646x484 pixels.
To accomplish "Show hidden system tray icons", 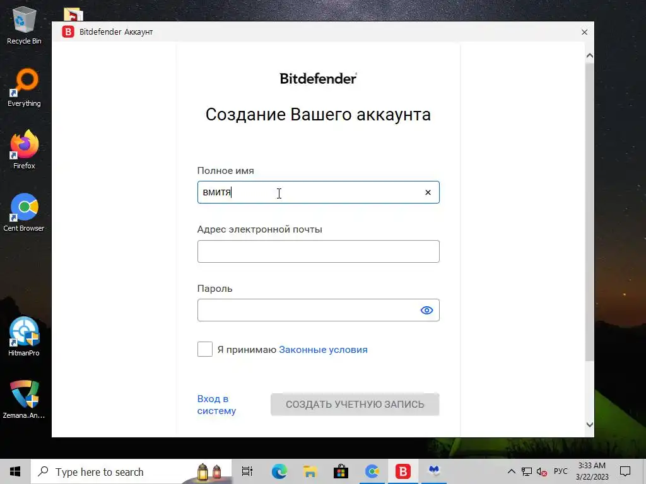I will click(511, 471).
